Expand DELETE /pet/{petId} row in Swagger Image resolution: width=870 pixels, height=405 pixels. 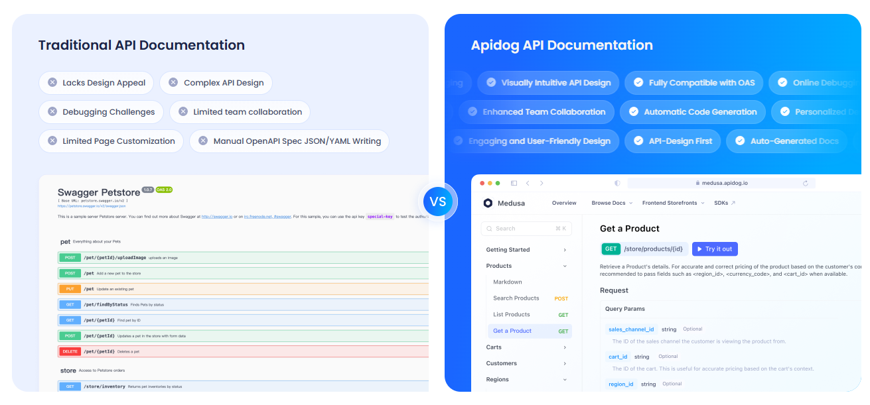[x=243, y=351]
